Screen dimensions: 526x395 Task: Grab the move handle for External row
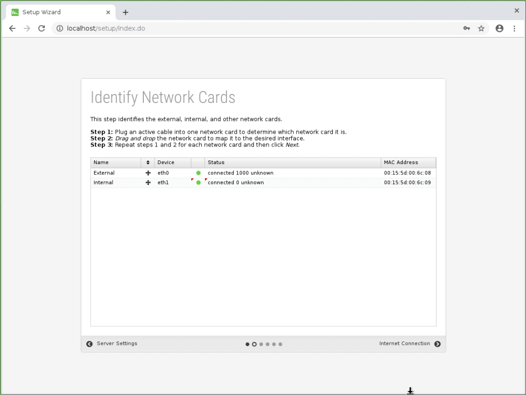pyautogui.click(x=148, y=173)
